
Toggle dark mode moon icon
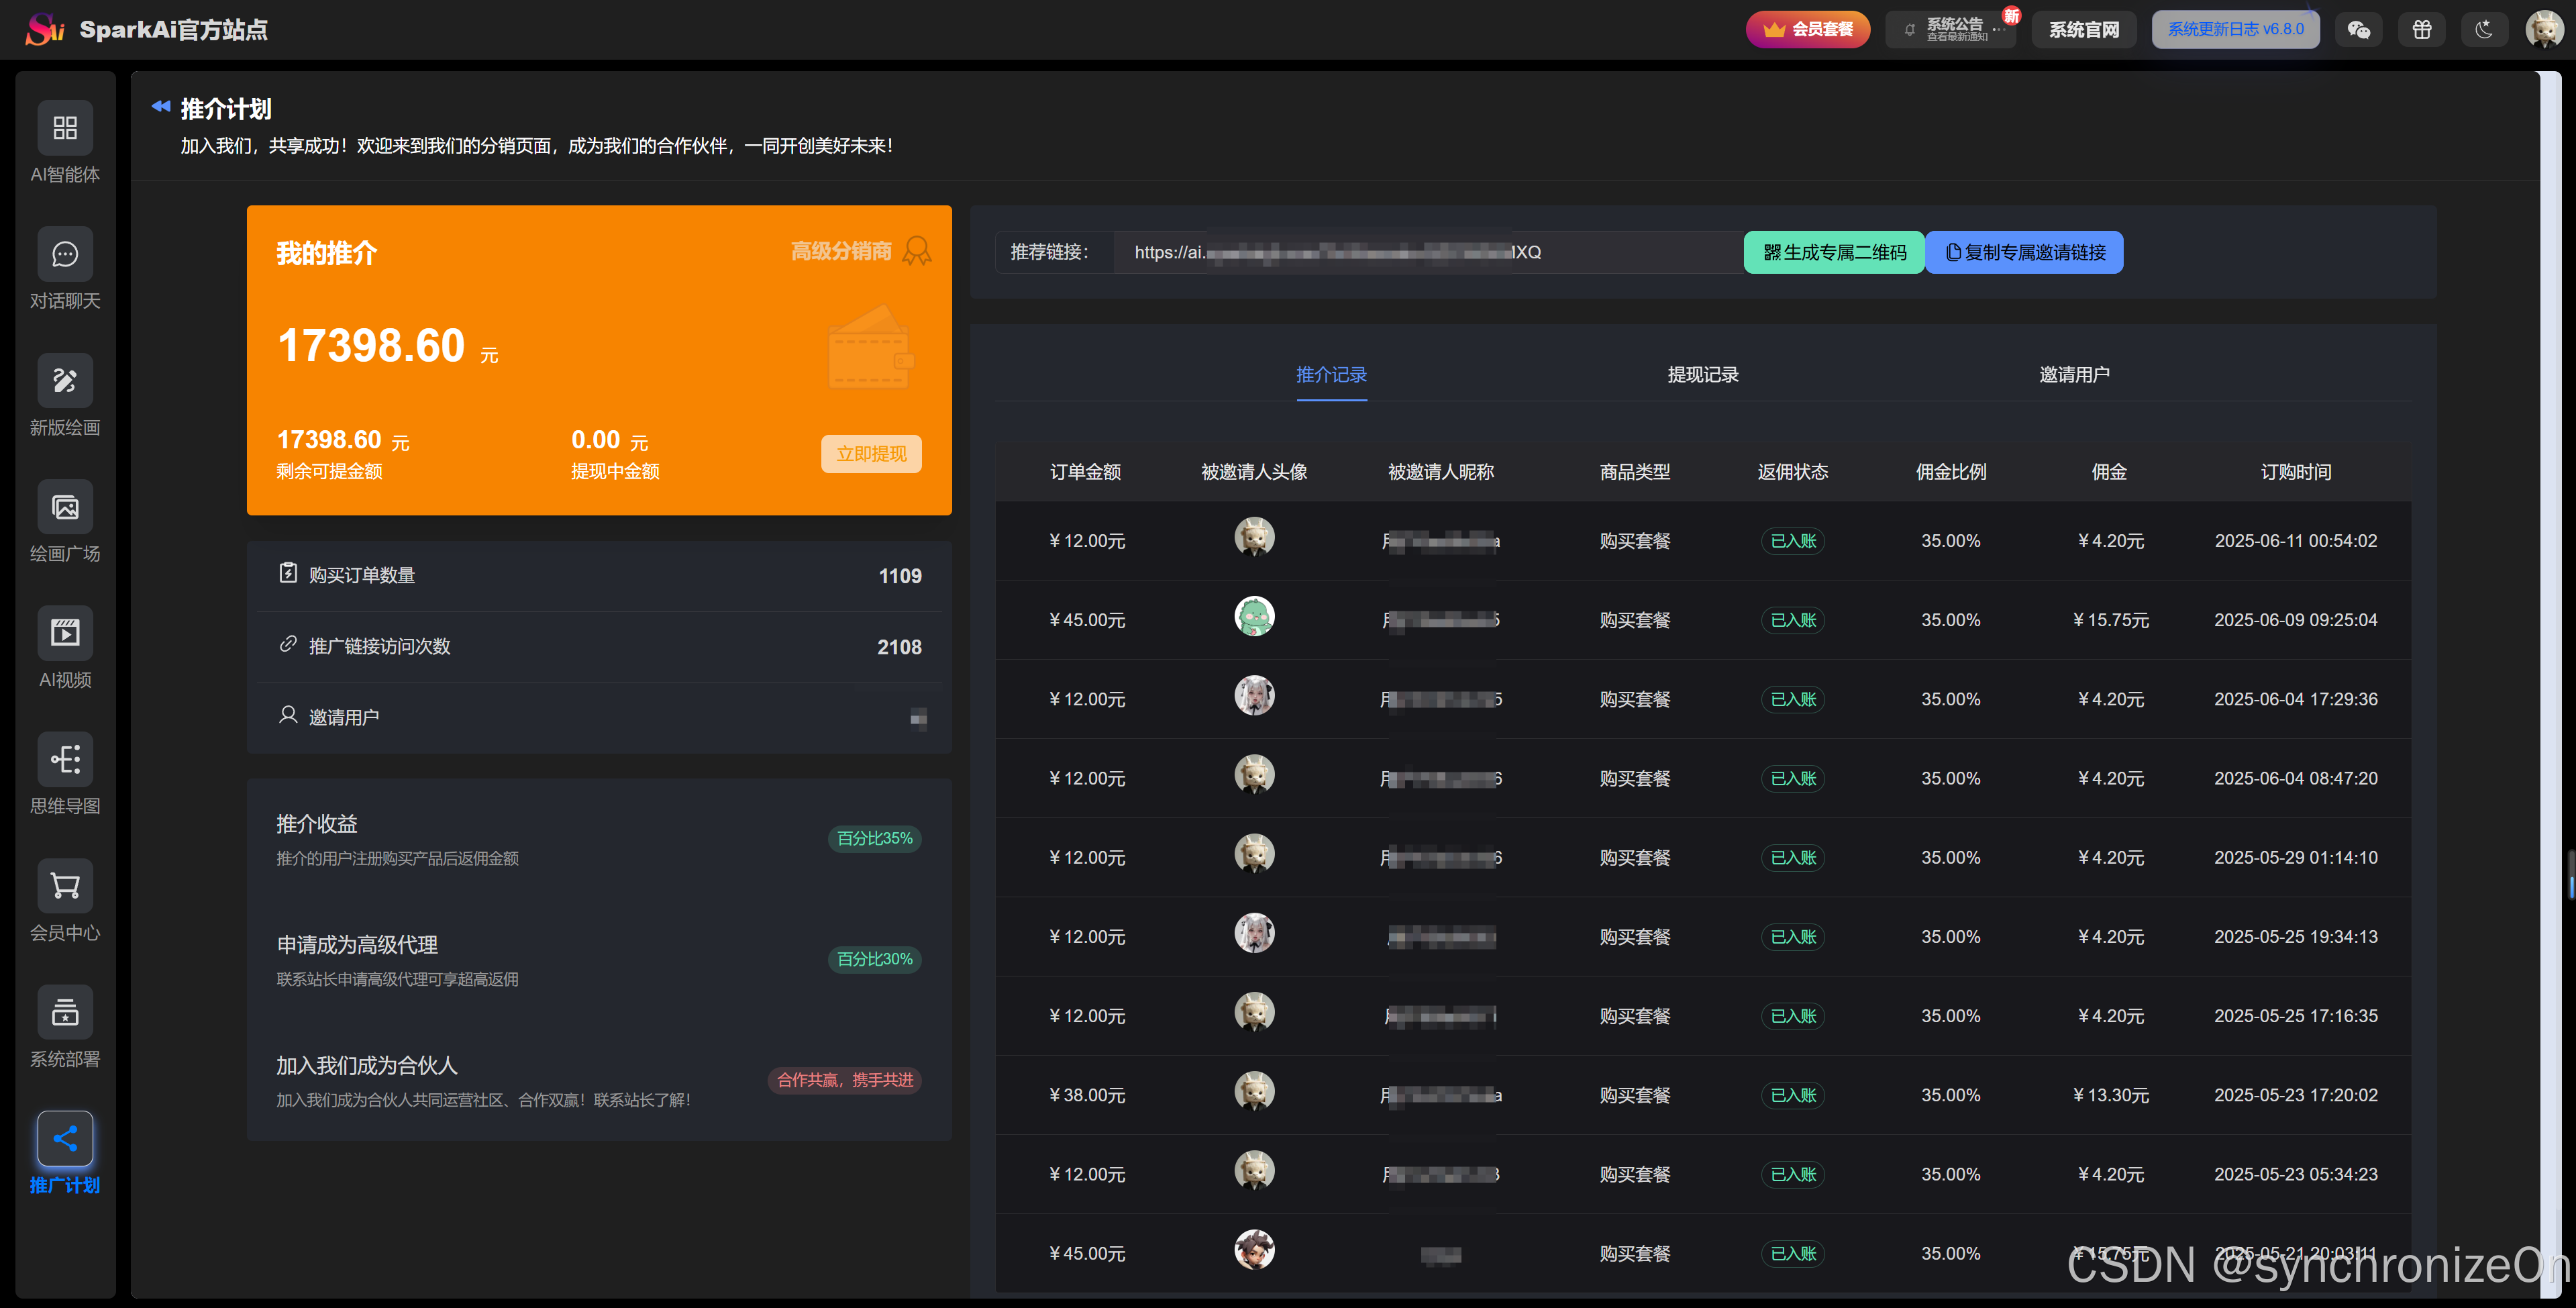coord(2484,30)
